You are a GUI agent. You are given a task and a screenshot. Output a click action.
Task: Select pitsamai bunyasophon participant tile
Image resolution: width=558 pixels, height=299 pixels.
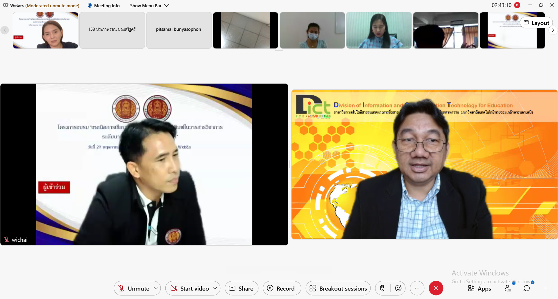[179, 30]
